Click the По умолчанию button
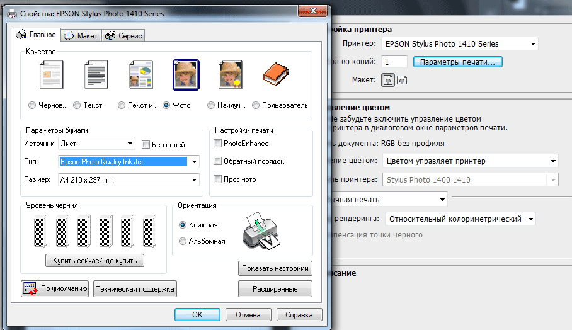572x330 pixels. pyautogui.click(x=55, y=288)
